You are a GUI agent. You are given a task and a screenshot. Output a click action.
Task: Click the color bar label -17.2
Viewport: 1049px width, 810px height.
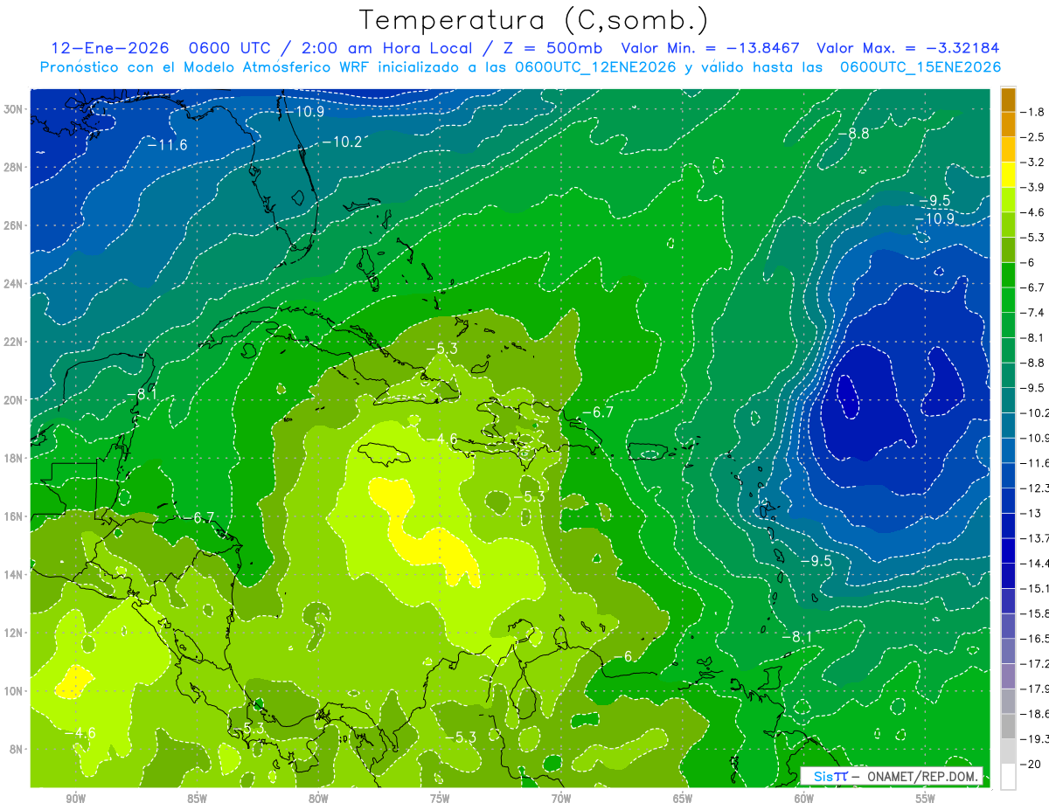pyautogui.click(x=1034, y=664)
